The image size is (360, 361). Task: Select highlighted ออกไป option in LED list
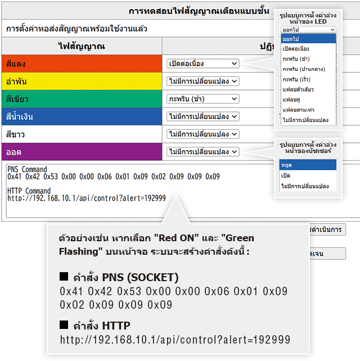(308, 38)
